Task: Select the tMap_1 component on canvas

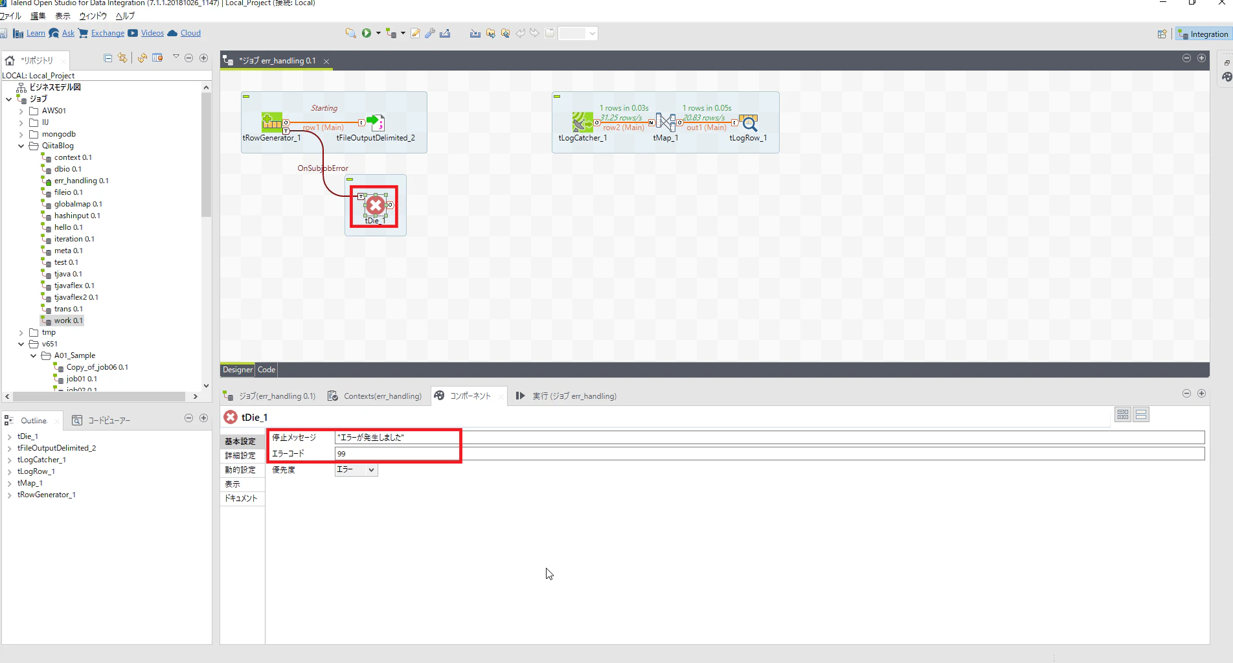Action: 666,122
